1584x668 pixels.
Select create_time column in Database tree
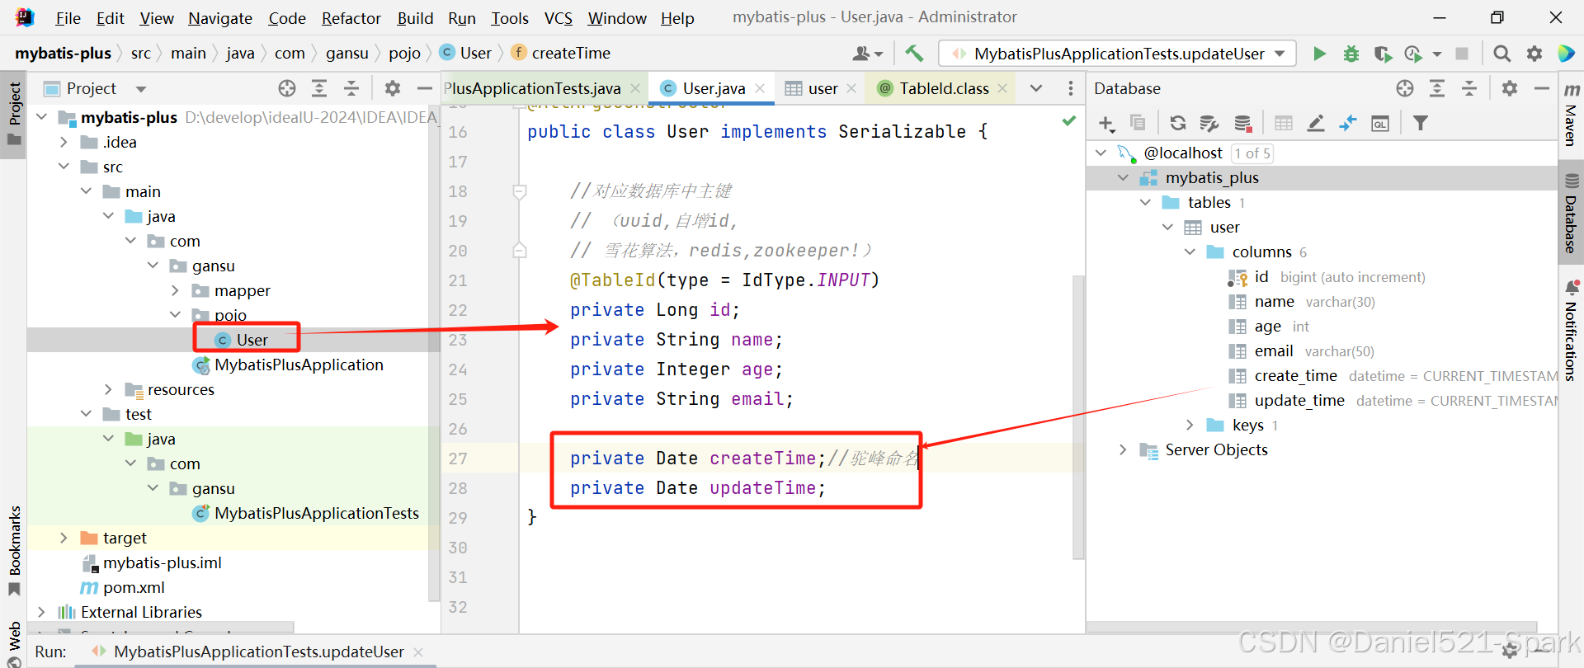pyautogui.click(x=1296, y=376)
